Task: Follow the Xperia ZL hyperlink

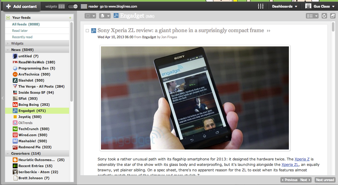Action: point(290,164)
